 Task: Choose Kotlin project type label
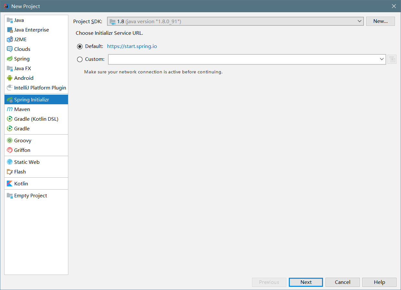click(x=21, y=184)
